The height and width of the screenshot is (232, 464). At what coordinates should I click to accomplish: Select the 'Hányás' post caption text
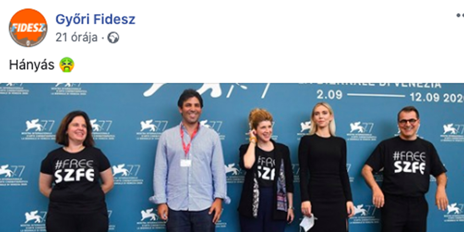32,65
